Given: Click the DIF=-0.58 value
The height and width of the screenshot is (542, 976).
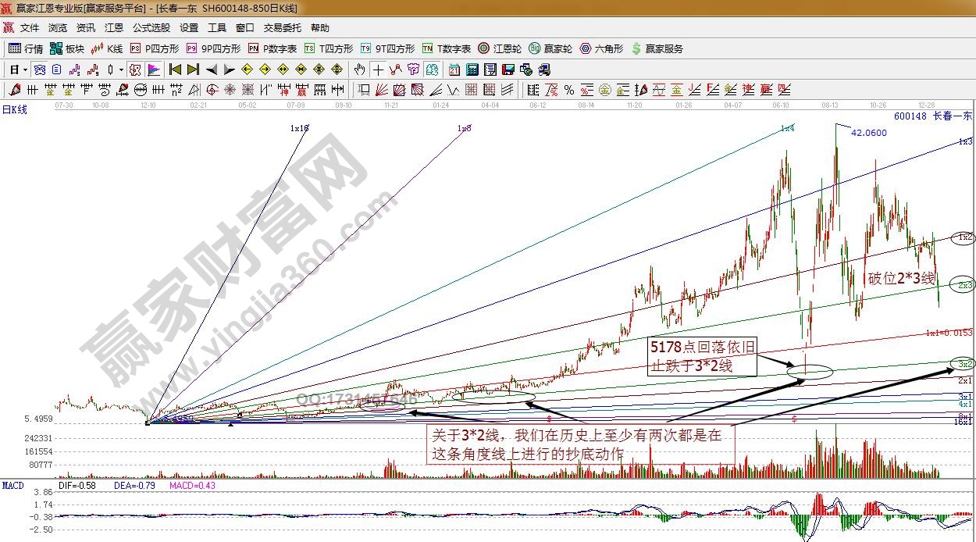Looking at the screenshot, I should 77,486.
